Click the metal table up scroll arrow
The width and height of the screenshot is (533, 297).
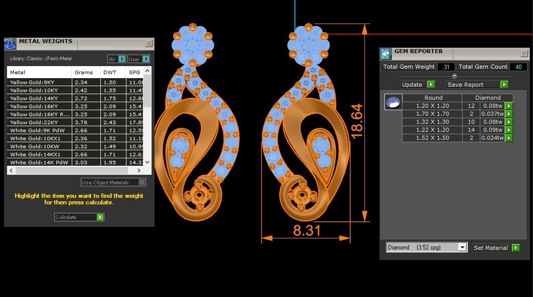pyautogui.click(x=147, y=71)
